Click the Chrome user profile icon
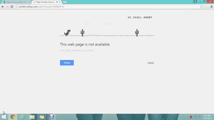 [x=195, y=1]
